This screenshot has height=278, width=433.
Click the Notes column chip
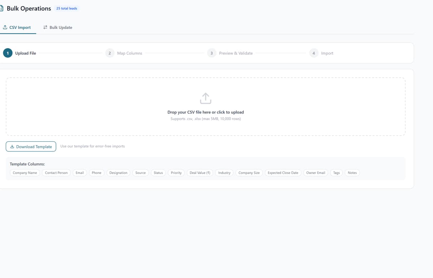tap(352, 173)
